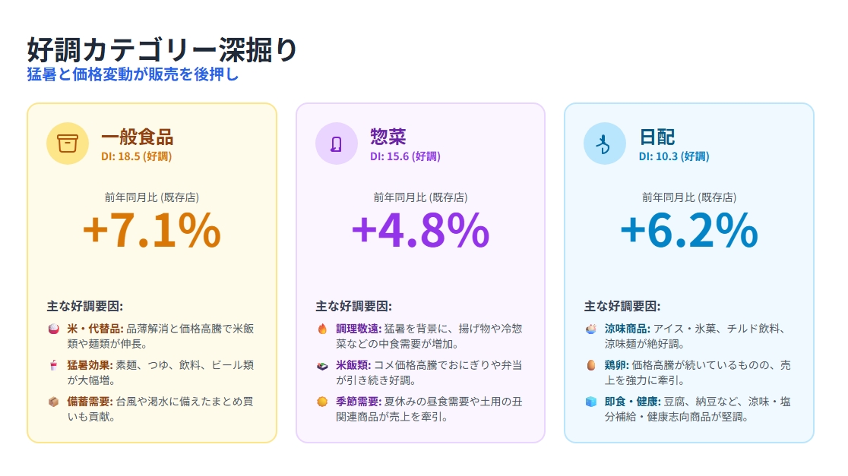Click the DI: 10.3 (好調) label
This screenshot has height=476, width=848.
(674, 156)
